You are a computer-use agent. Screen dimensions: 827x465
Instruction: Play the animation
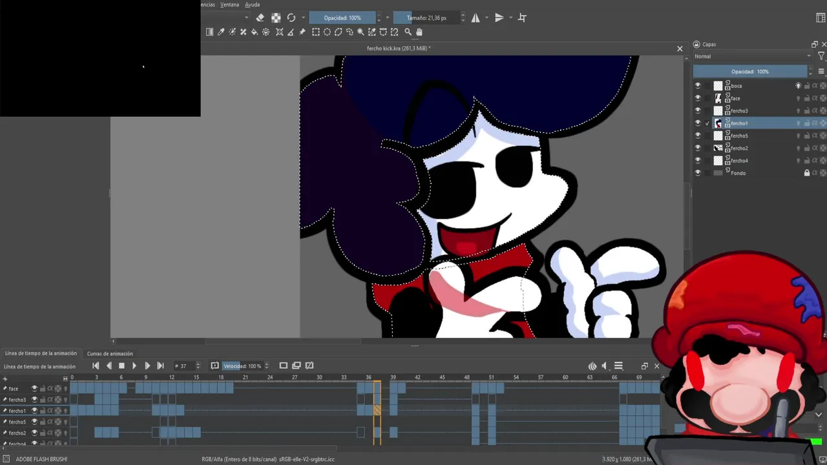pyautogui.click(x=134, y=366)
